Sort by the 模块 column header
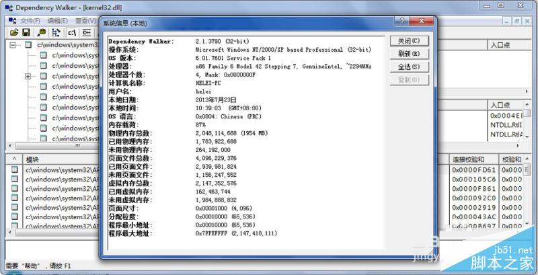Screen dimensions: 538x275 click(x=61, y=159)
